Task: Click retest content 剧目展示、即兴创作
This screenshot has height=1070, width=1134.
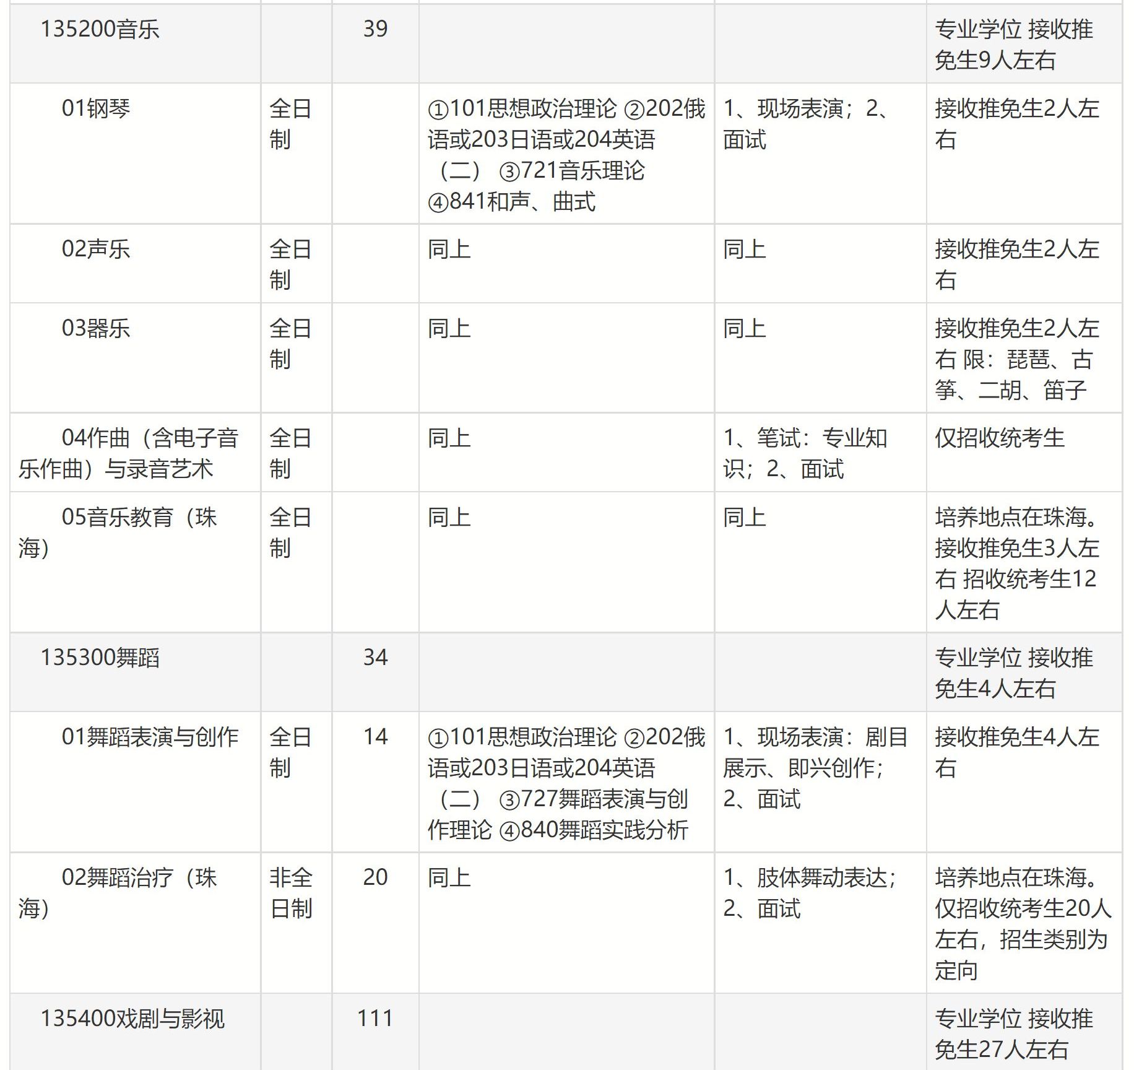Action: (x=815, y=768)
